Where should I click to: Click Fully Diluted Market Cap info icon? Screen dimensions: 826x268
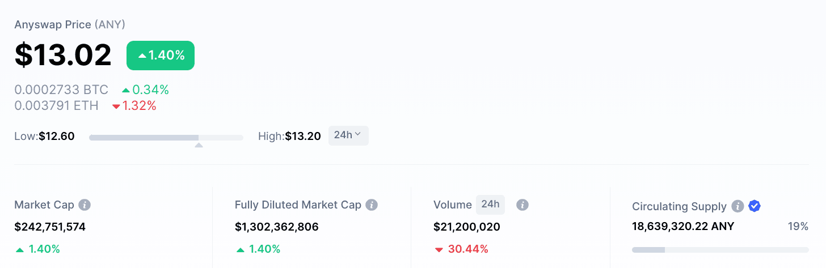pos(372,205)
